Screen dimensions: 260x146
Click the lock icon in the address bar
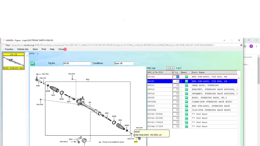pos(241,45)
